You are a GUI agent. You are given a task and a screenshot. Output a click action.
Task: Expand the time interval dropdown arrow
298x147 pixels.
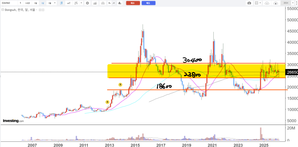55,3
